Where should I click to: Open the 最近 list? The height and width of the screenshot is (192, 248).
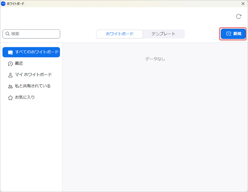(x=31, y=64)
